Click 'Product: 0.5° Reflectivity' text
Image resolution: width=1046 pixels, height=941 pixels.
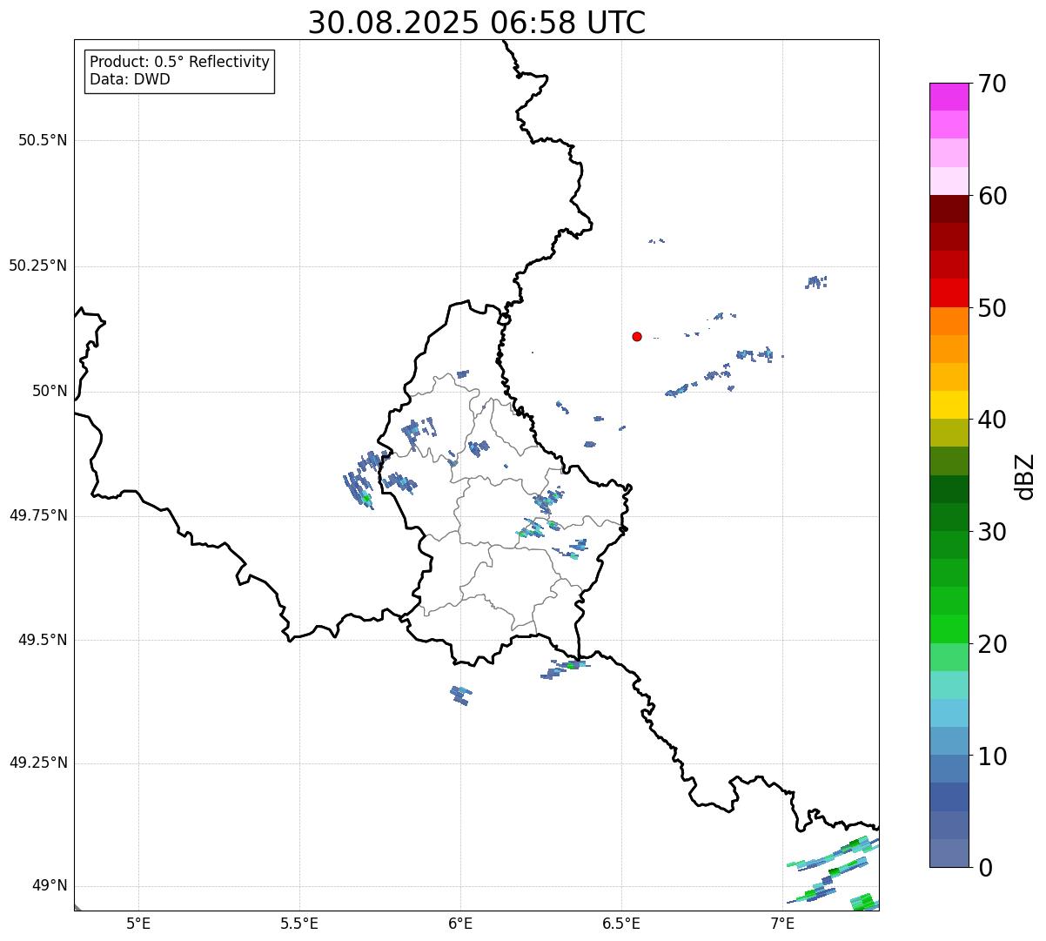(x=180, y=63)
